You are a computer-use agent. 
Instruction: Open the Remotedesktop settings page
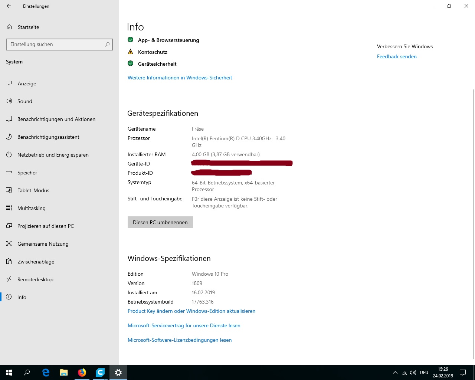tap(59, 279)
